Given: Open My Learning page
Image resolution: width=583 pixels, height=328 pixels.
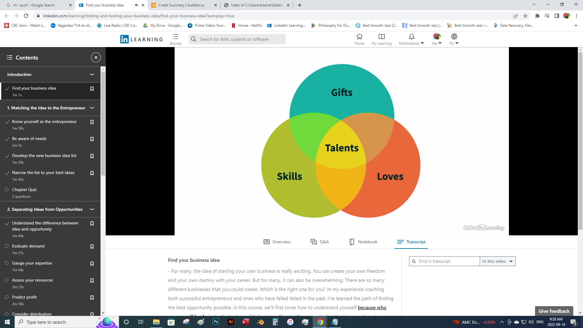Looking at the screenshot, I should (x=381, y=39).
